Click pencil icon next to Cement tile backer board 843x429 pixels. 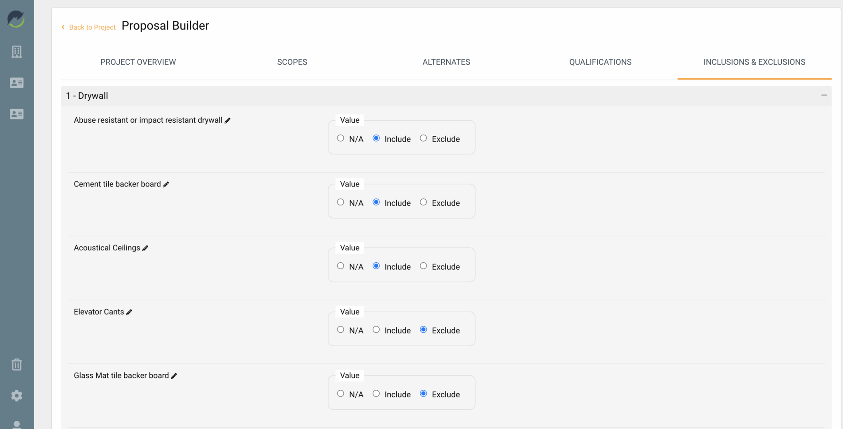pos(166,184)
